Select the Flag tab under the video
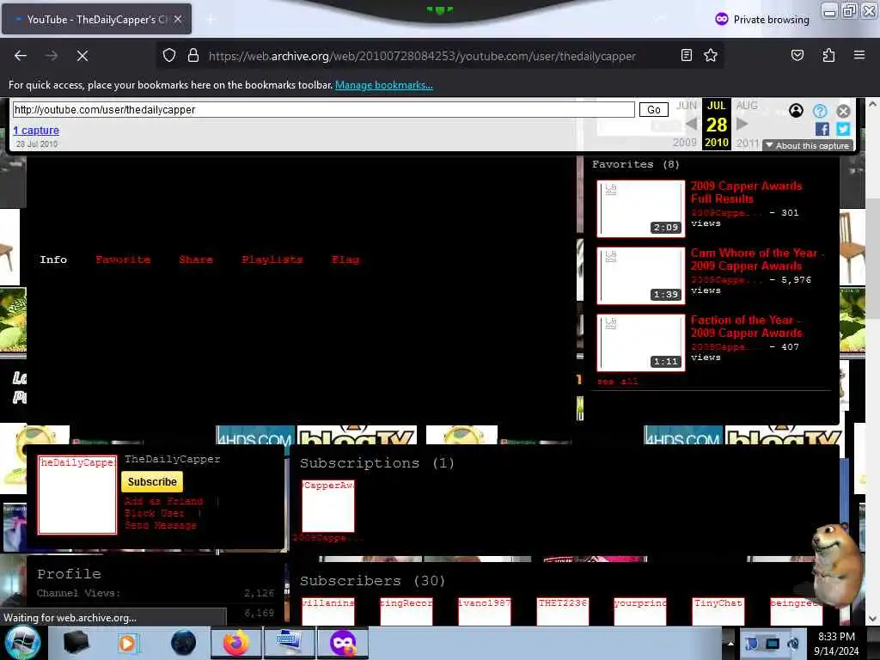The image size is (880, 660). click(x=345, y=260)
